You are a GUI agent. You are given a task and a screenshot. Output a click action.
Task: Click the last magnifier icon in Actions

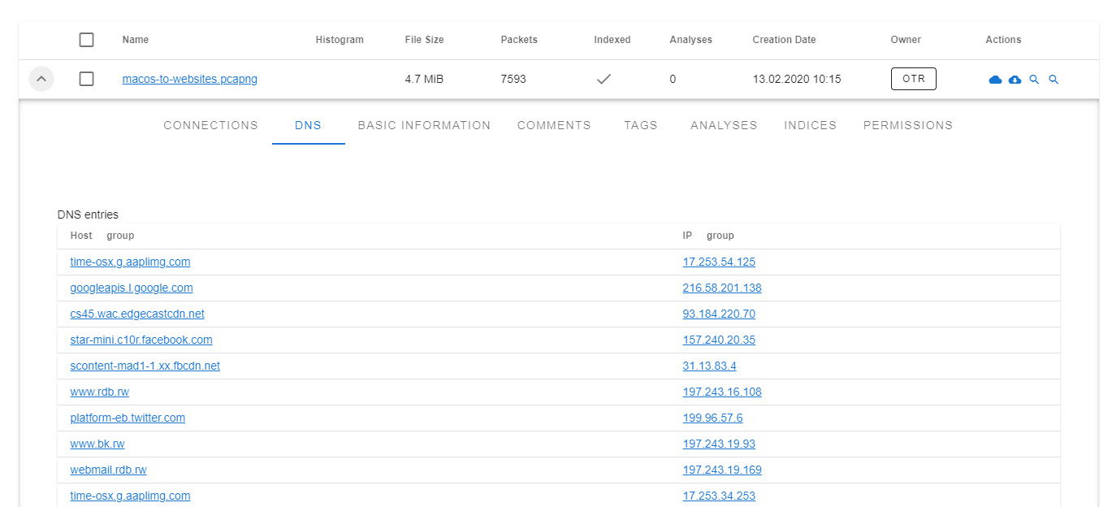pos(1054,80)
